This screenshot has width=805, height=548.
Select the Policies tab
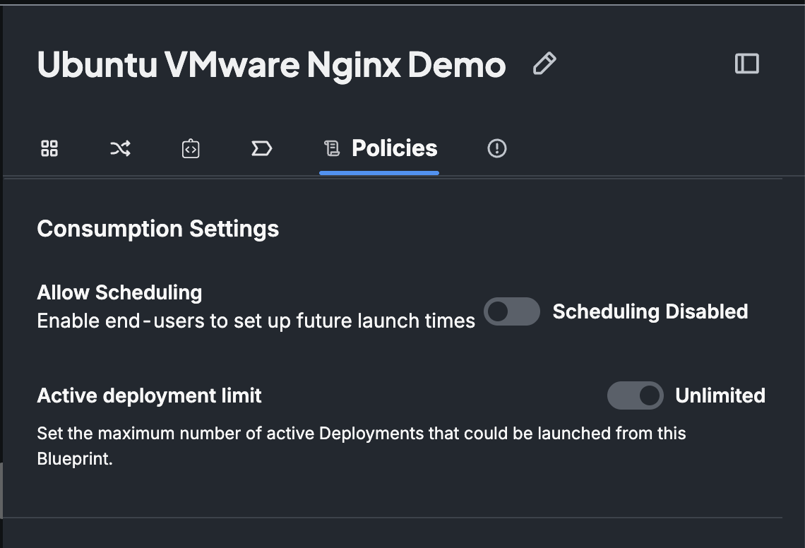click(x=381, y=148)
